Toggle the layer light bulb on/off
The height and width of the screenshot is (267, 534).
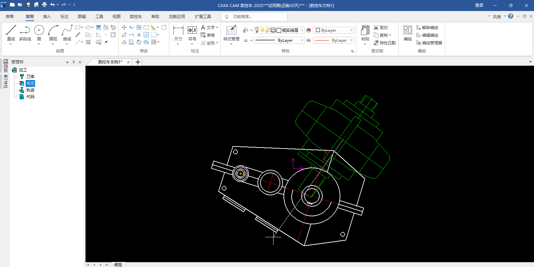click(x=257, y=30)
